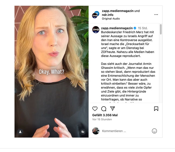
Task: Click the Original-Audio link
Action: coord(111,19)
